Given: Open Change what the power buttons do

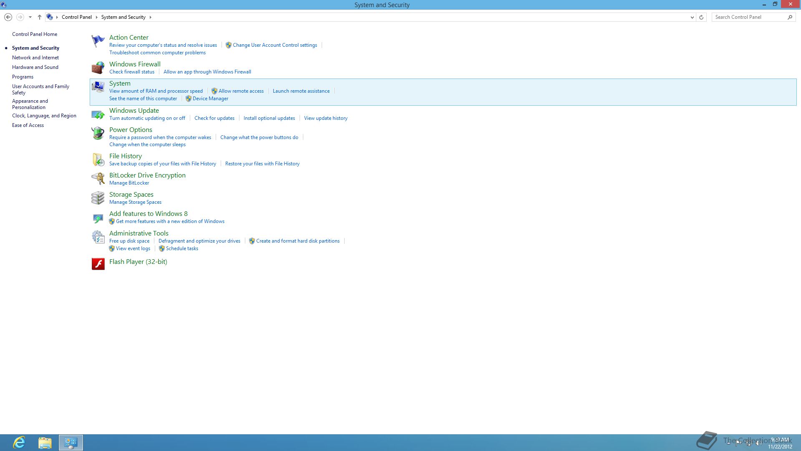Looking at the screenshot, I should tap(259, 137).
